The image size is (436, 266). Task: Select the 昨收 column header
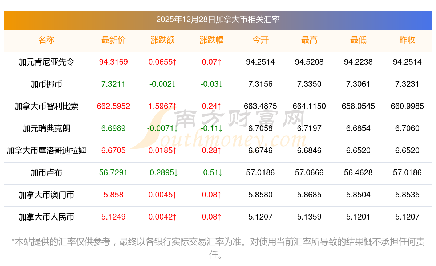click(407, 40)
